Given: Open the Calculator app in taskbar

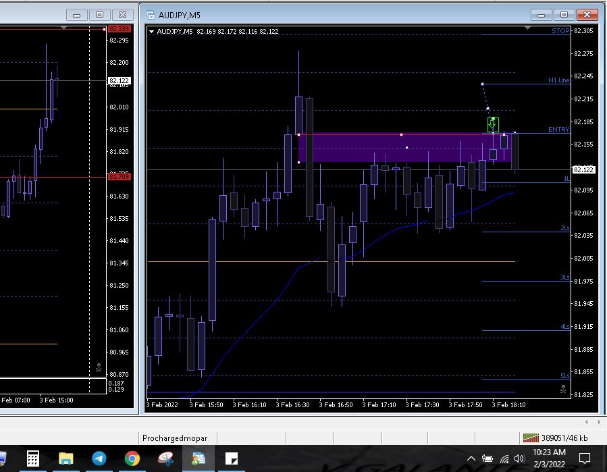Looking at the screenshot, I should tap(32, 458).
